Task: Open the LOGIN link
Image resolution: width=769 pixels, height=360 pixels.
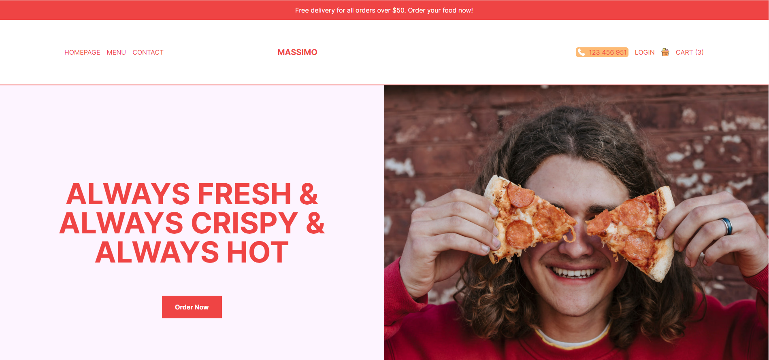Action: point(645,52)
